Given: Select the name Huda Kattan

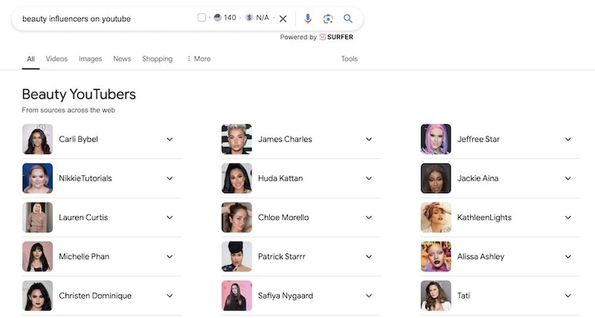Looking at the screenshot, I should [x=280, y=178].
